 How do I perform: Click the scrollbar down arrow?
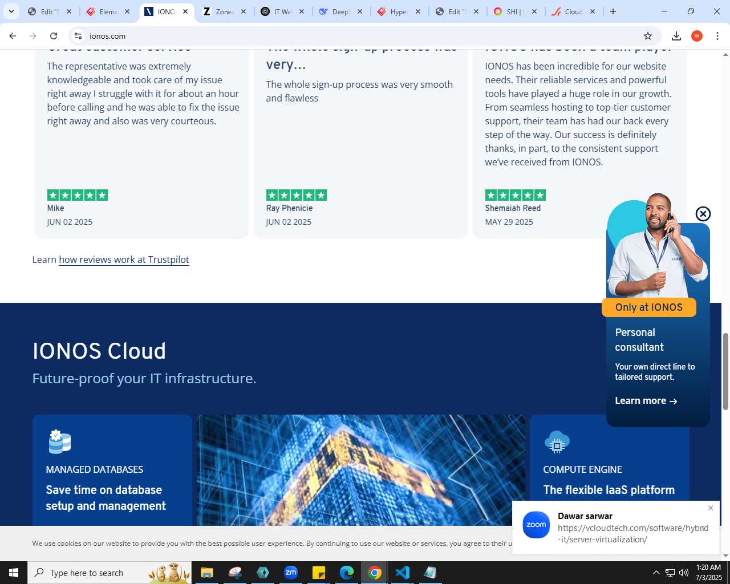pyautogui.click(x=725, y=555)
